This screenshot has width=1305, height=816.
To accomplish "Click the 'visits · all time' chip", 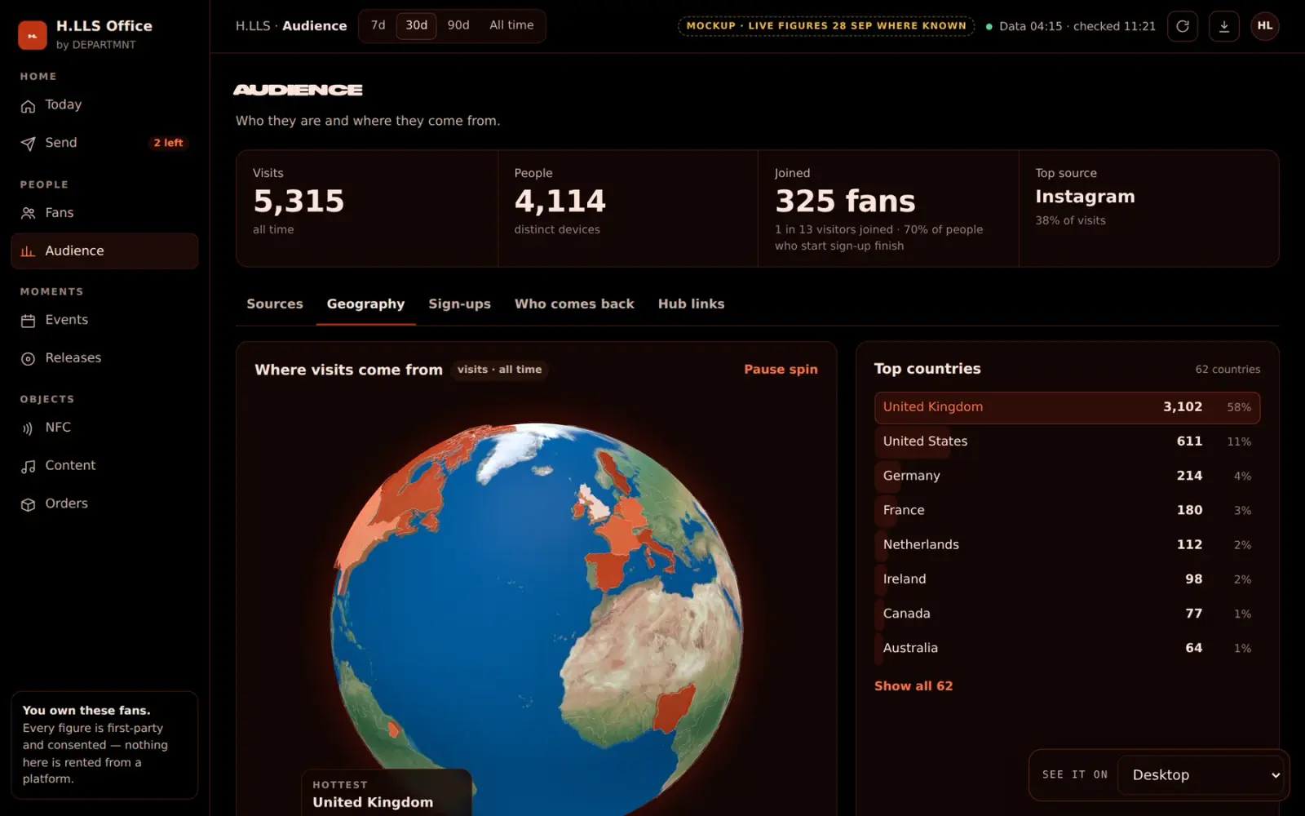I will [x=499, y=370].
